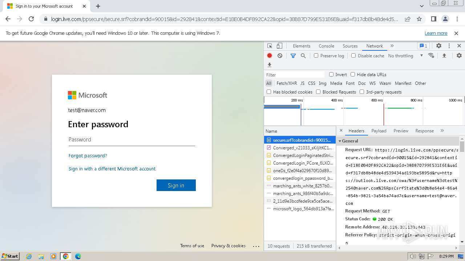Open the Preview tab
The height and width of the screenshot is (261, 465).
(401, 131)
